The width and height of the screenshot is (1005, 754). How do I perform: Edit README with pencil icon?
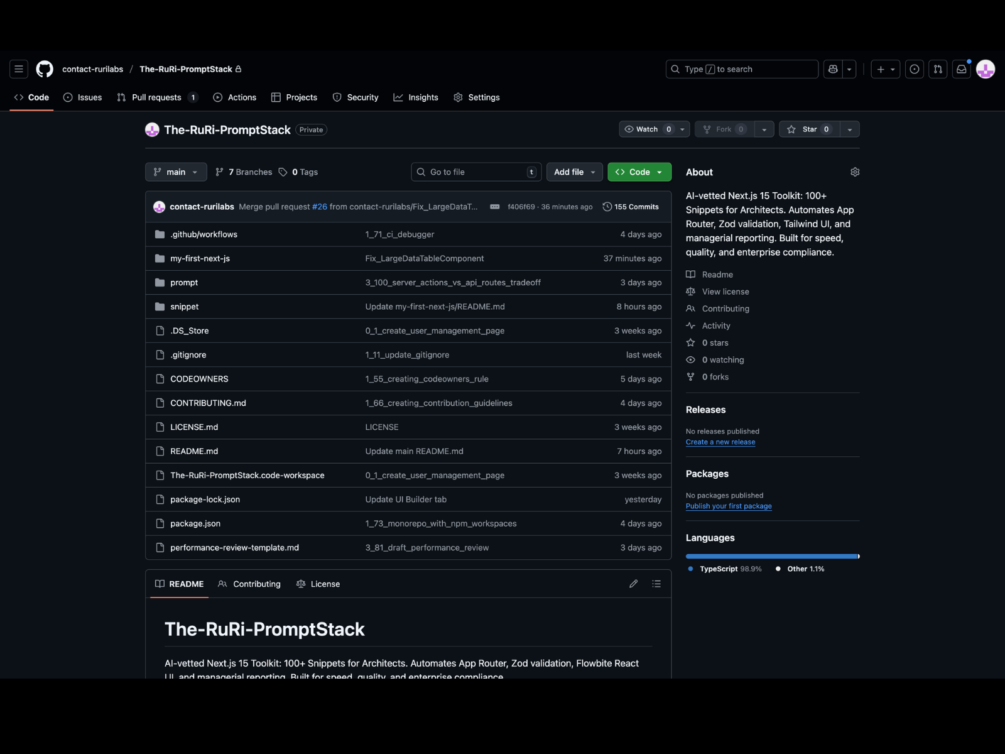[633, 584]
